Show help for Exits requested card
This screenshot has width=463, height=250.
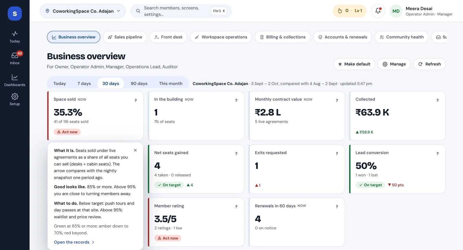[x=337, y=154]
